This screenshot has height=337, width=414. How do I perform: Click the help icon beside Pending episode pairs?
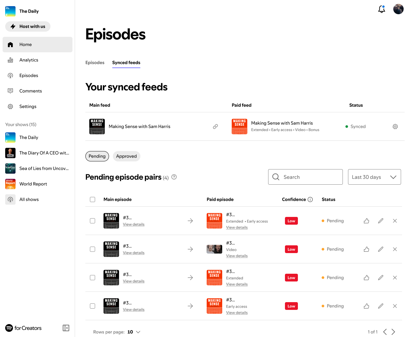(174, 177)
